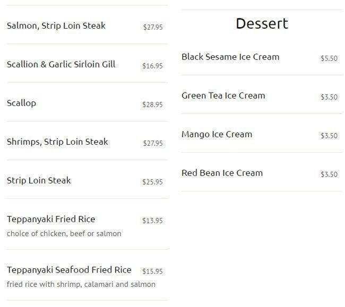Click the $5.50 Black Sesame price
The height and width of the screenshot is (307, 345).
pyautogui.click(x=329, y=59)
